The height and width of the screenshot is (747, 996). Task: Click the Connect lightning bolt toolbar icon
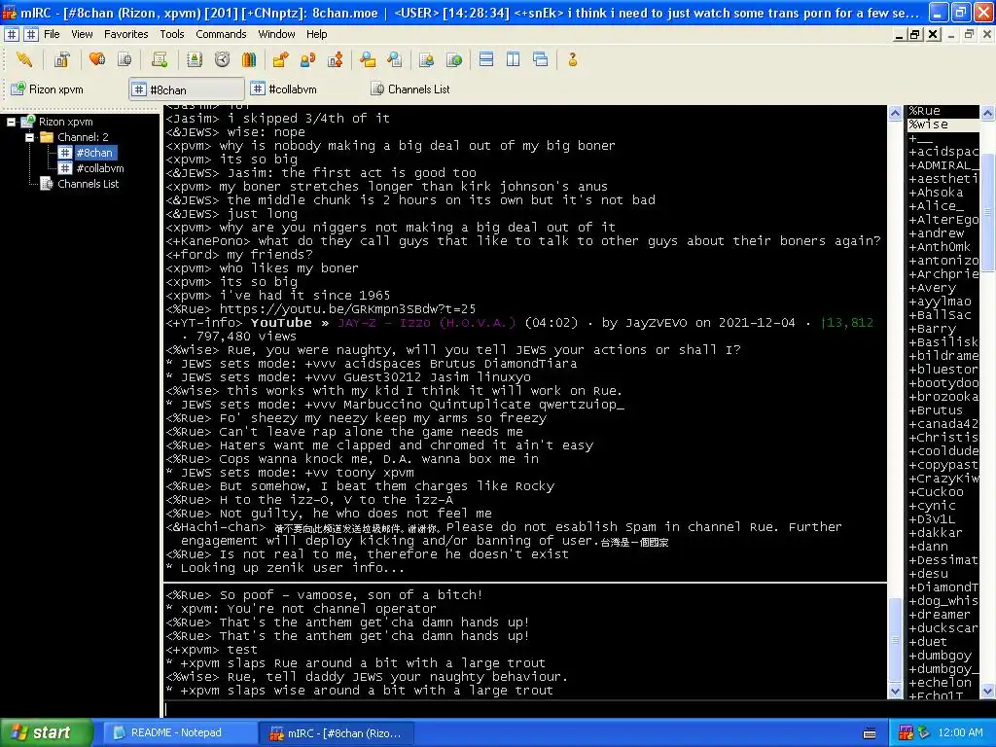click(23, 59)
